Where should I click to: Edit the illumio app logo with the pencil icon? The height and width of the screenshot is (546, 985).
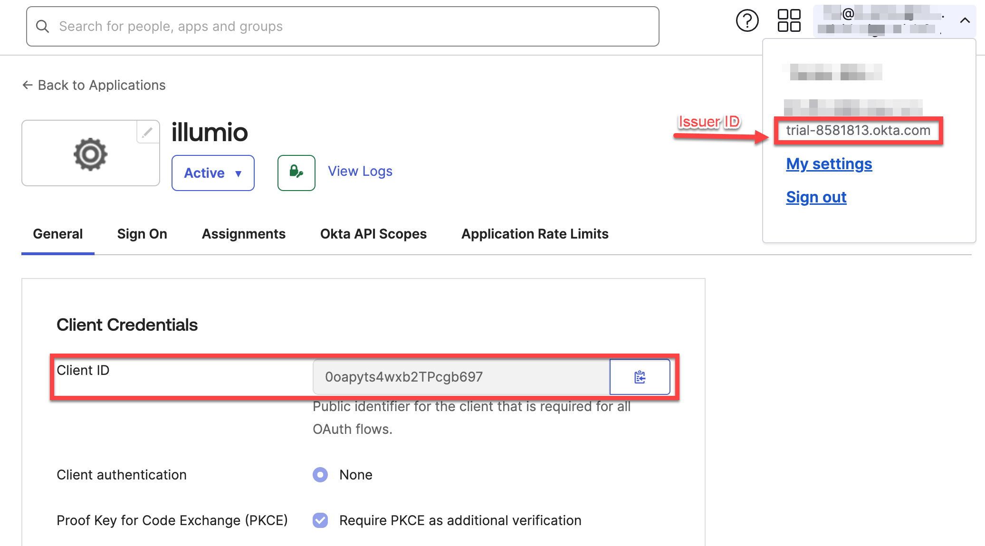click(148, 132)
